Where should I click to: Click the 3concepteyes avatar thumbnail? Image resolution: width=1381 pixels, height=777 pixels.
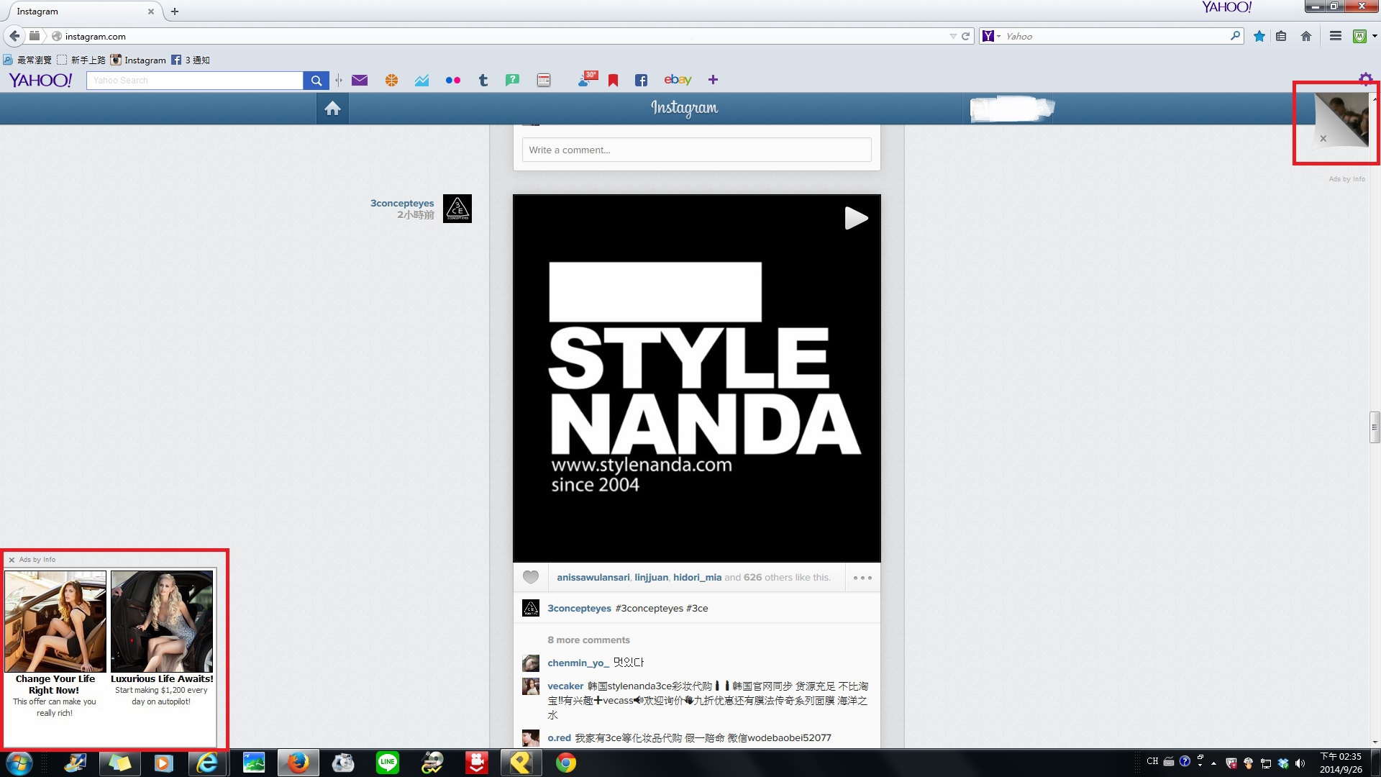pyautogui.click(x=457, y=209)
